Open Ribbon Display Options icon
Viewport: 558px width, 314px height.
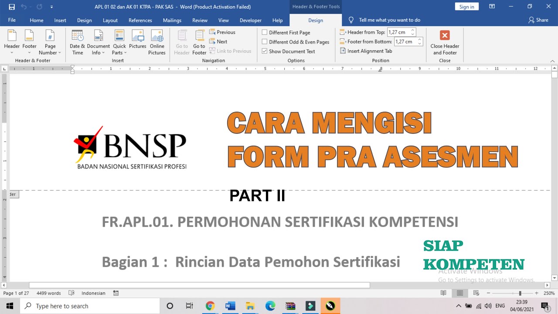492,7
